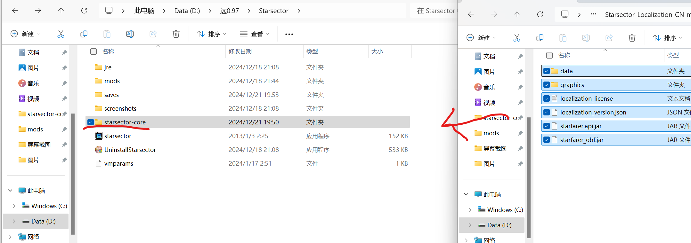Uncheck the starsector-core folder checkbox

(x=91, y=122)
